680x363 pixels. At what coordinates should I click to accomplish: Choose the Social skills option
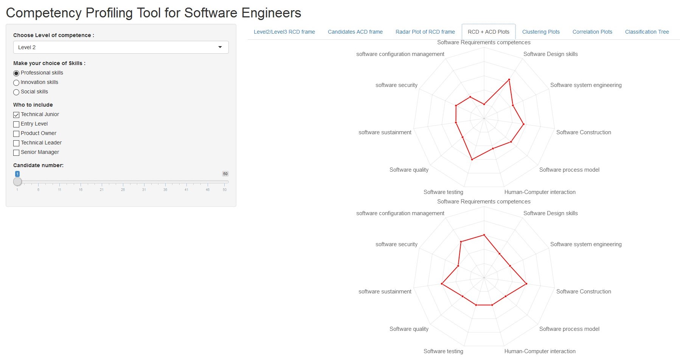coord(16,92)
